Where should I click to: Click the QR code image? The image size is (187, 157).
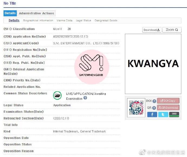point(136,108)
